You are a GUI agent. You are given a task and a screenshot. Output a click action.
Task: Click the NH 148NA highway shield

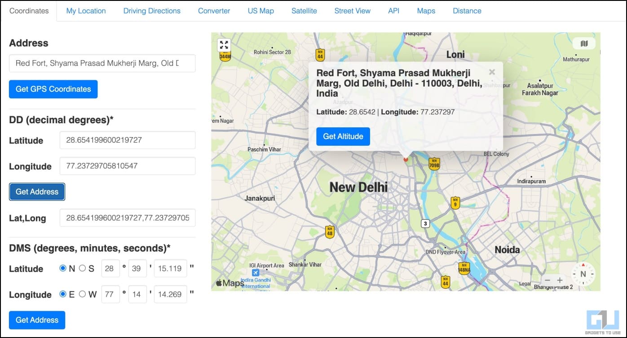point(464,269)
